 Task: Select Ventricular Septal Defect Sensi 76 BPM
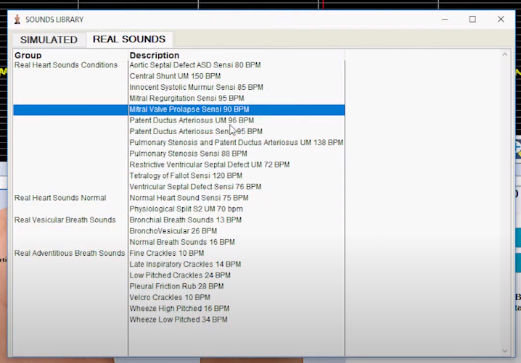195,187
